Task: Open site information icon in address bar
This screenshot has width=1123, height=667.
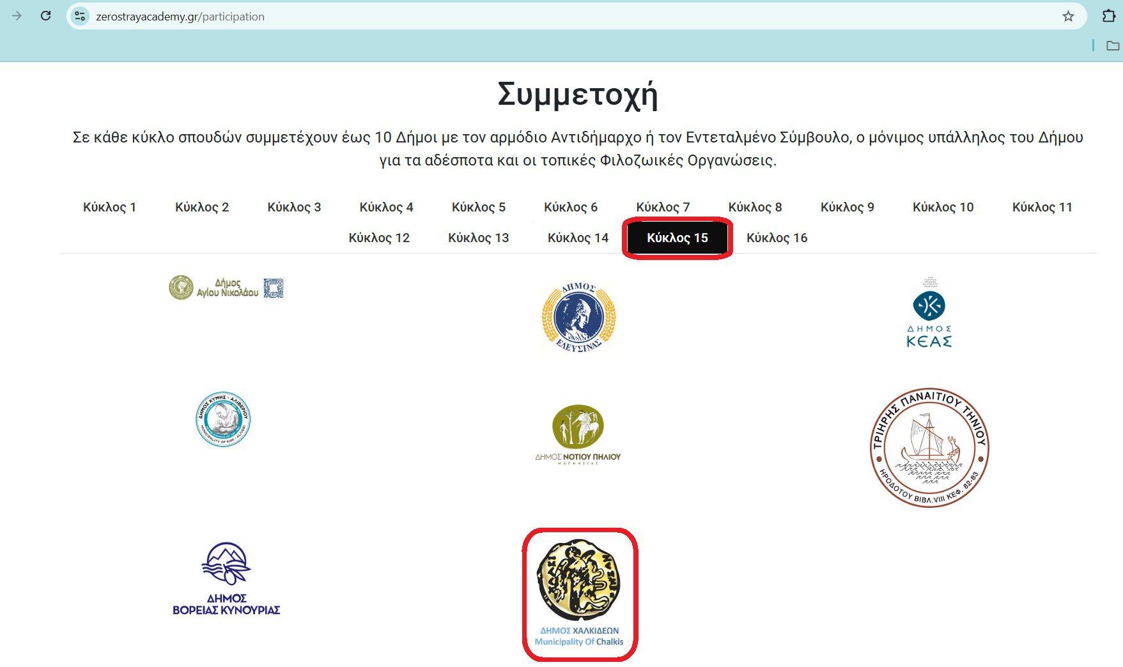Action: [80, 17]
